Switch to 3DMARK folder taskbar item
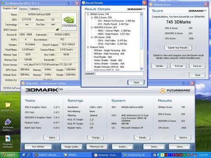This screenshot has height=158, width=211. (77, 155)
